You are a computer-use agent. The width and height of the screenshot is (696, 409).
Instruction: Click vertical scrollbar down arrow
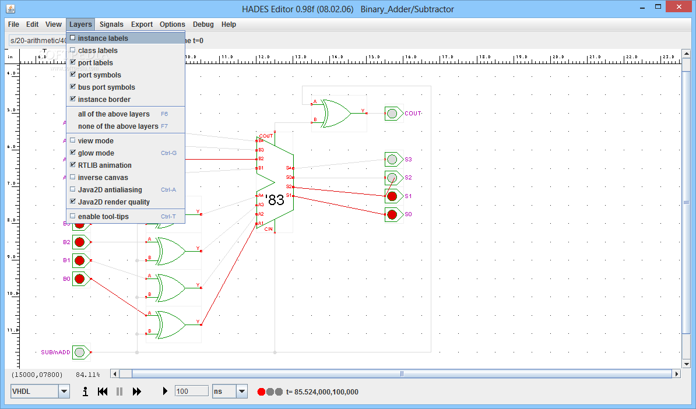pos(686,364)
